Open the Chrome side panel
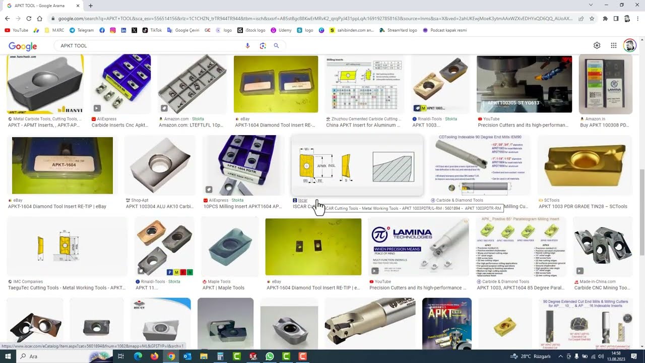Screen dimensions: 645x363 pyautogui.click(x=616, y=19)
